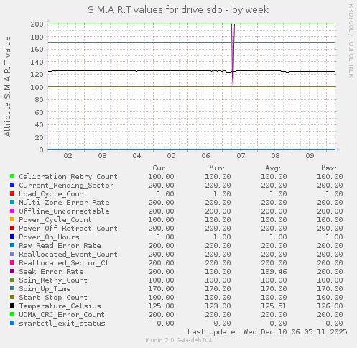The height and width of the screenshot is (348, 357).
Task: Click the Temperature_Celsius maximum value 126.00
Action: [330, 306]
